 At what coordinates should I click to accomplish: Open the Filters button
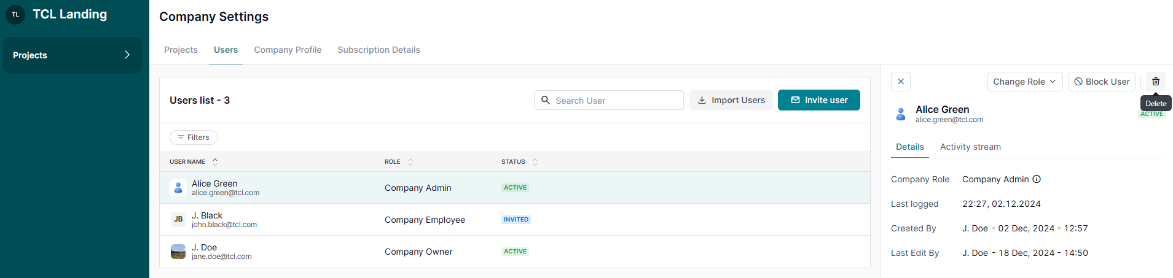(x=194, y=137)
